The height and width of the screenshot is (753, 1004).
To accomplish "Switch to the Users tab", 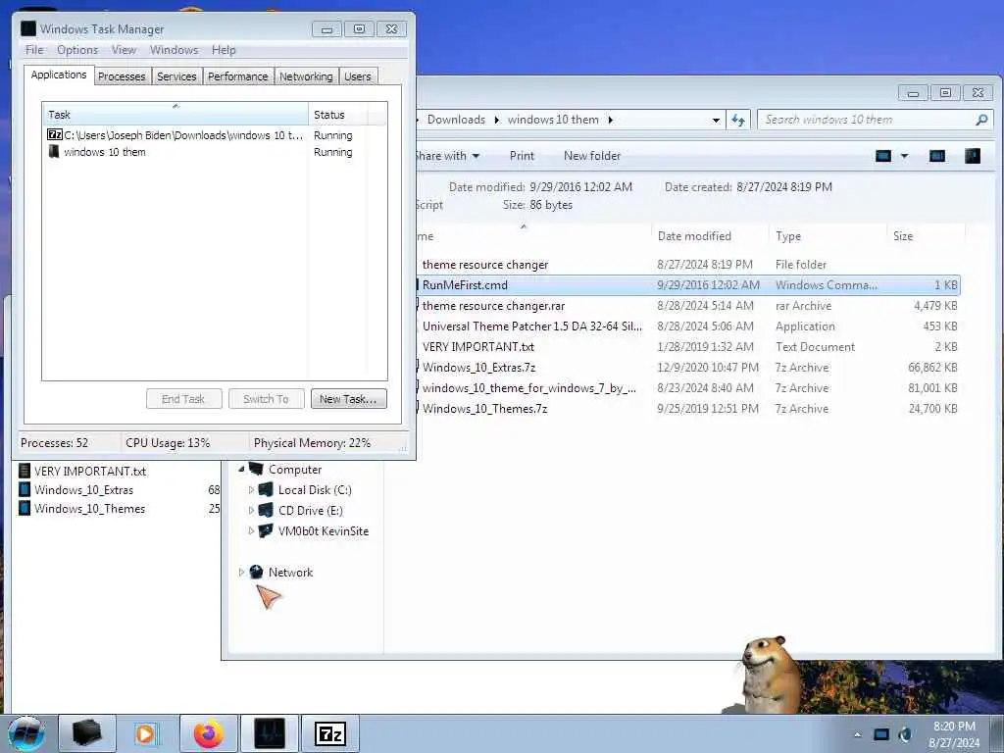I will pyautogui.click(x=357, y=76).
